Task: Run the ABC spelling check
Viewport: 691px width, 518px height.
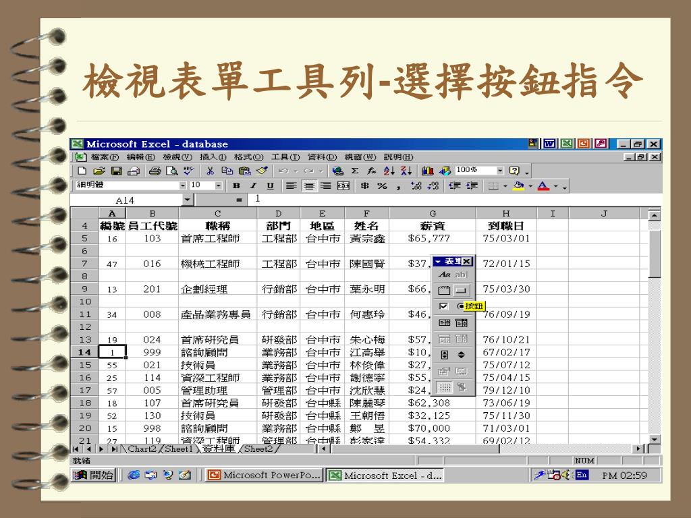Action: pos(189,171)
